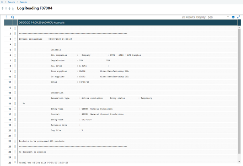Click the first Reports breadcrumb link
243x166 pixels.
point(11,2)
